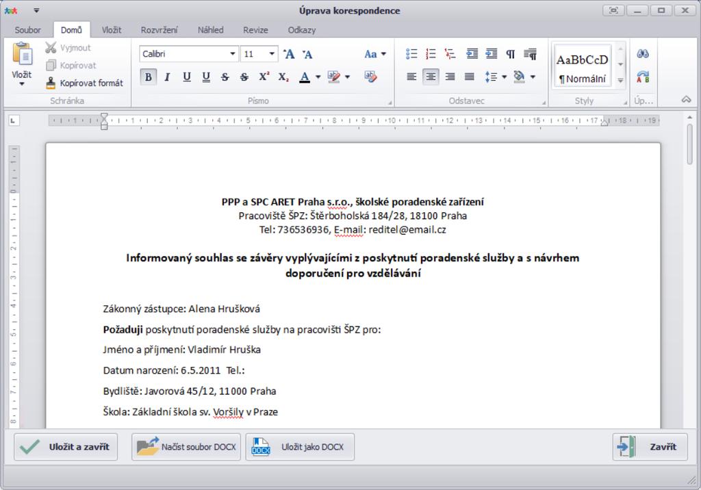Viewport: 701px width, 490px height.
Task: Switch to the Odkazy tab
Action: click(302, 30)
